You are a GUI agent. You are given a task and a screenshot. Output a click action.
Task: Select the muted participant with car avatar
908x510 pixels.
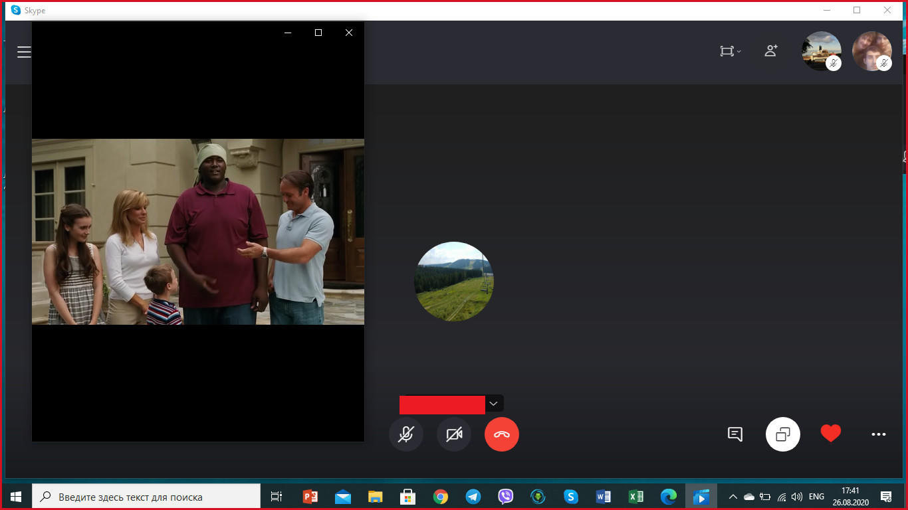tap(822, 51)
